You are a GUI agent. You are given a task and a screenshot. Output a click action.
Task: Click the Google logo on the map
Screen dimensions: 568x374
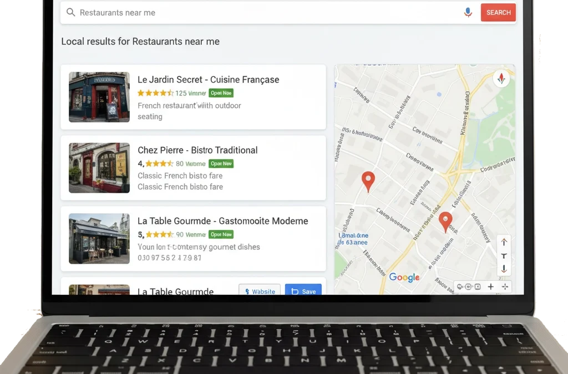click(404, 277)
